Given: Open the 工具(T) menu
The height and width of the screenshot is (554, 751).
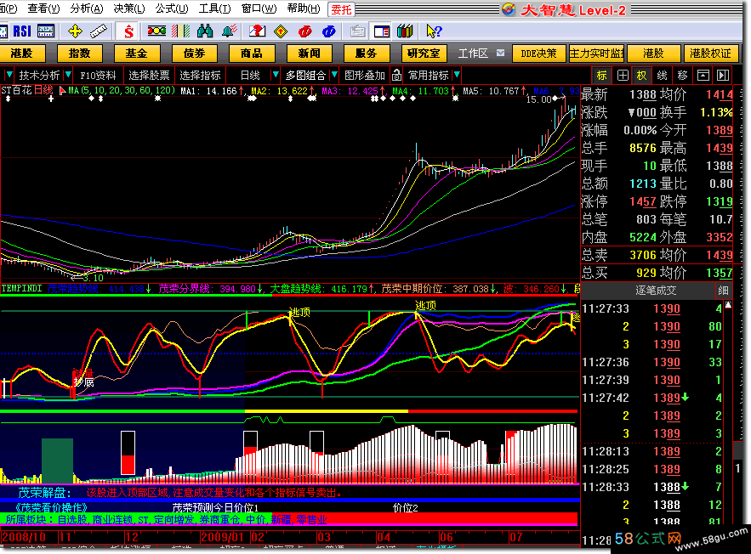Looking at the screenshot, I should point(214,8).
